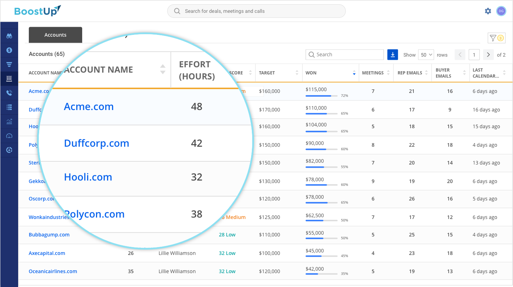The height and width of the screenshot is (287, 513).
Task: Open the Oscorp account link
Action: [42, 199]
